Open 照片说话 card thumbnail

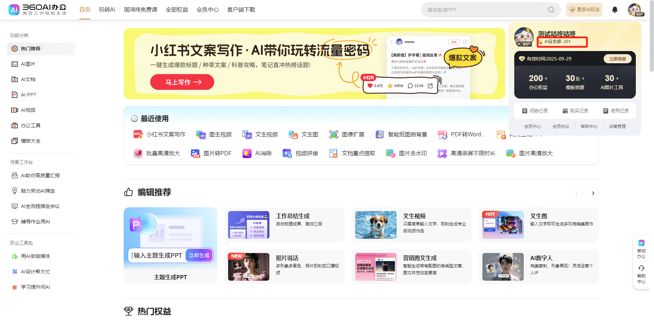[249, 267]
